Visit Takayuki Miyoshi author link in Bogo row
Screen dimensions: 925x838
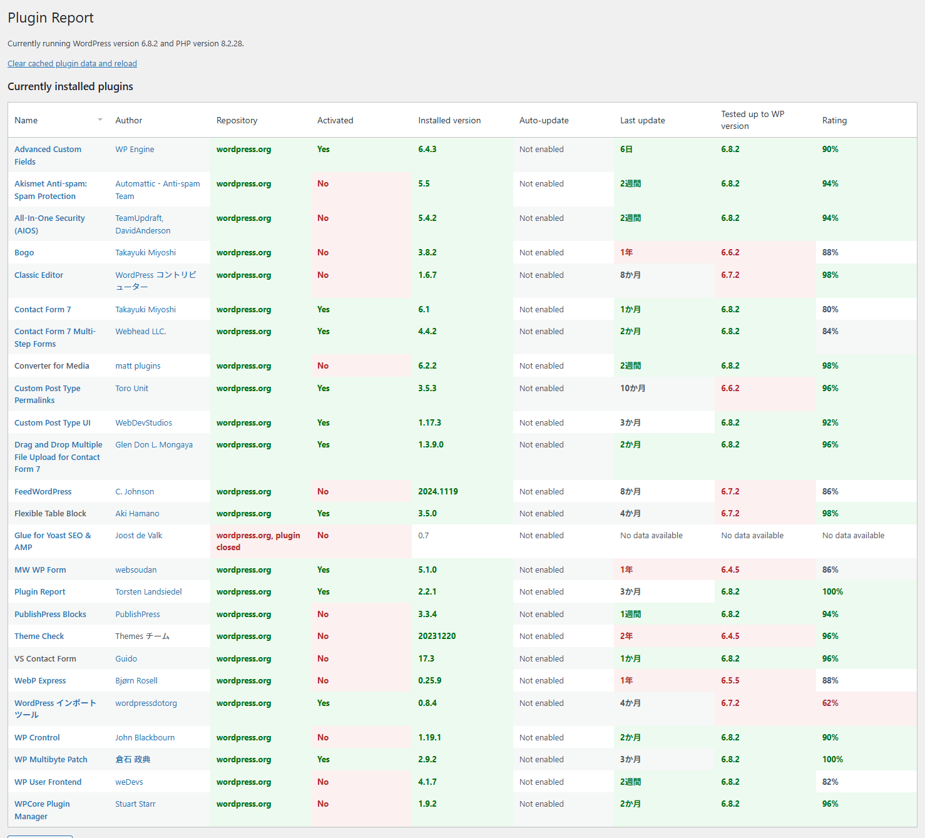click(145, 252)
